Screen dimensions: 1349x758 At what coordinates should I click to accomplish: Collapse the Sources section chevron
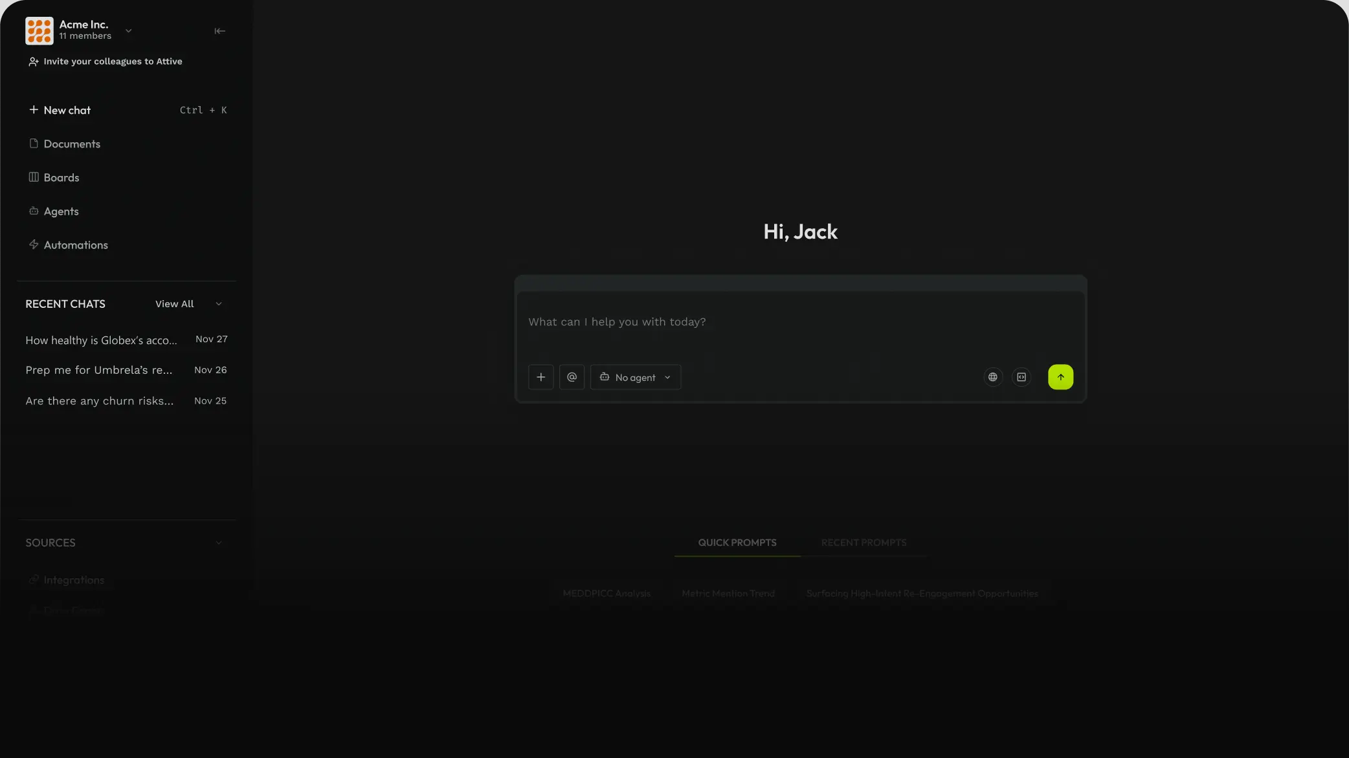(x=219, y=543)
